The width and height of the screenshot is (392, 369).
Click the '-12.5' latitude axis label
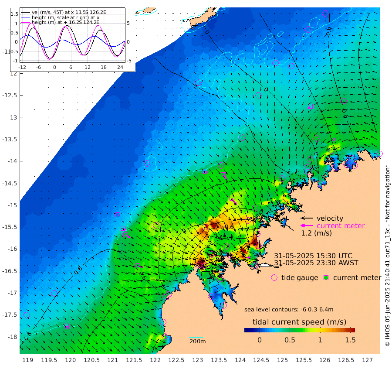9,96
